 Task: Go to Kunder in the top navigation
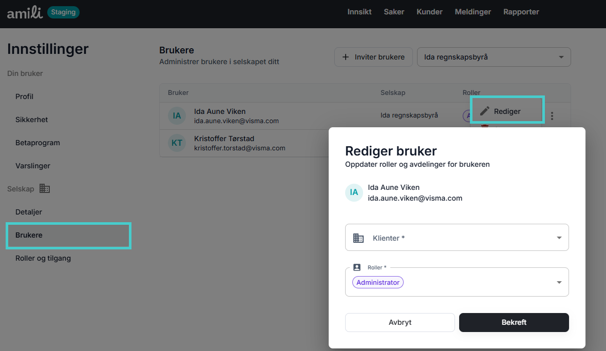point(429,12)
